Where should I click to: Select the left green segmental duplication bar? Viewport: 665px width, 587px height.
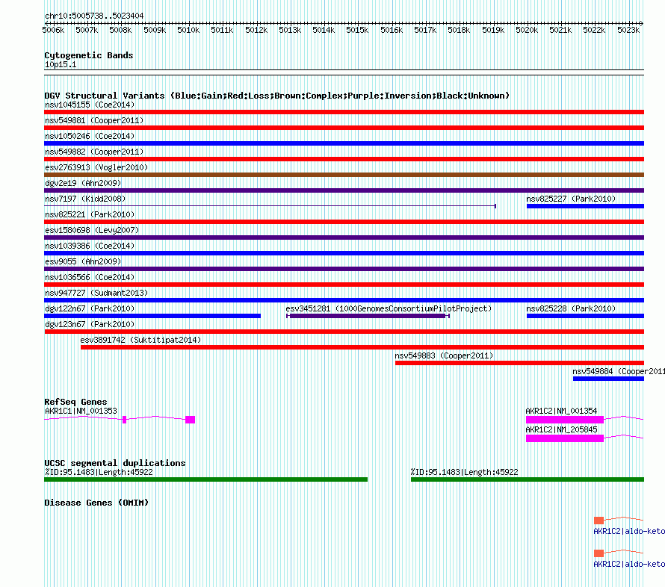[x=205, y=479]
